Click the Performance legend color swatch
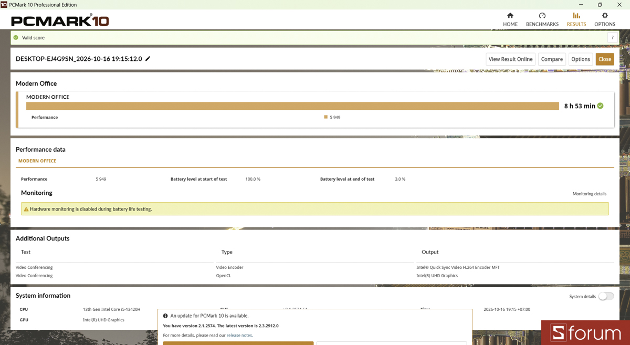The height and width of the screenshot is (345, 630). pos(326,117)
